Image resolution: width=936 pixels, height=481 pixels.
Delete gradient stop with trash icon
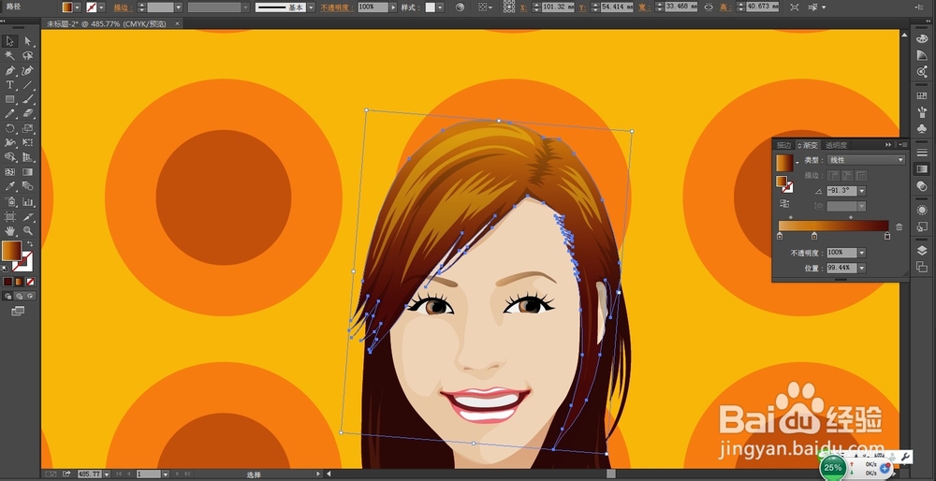(899, 226)
